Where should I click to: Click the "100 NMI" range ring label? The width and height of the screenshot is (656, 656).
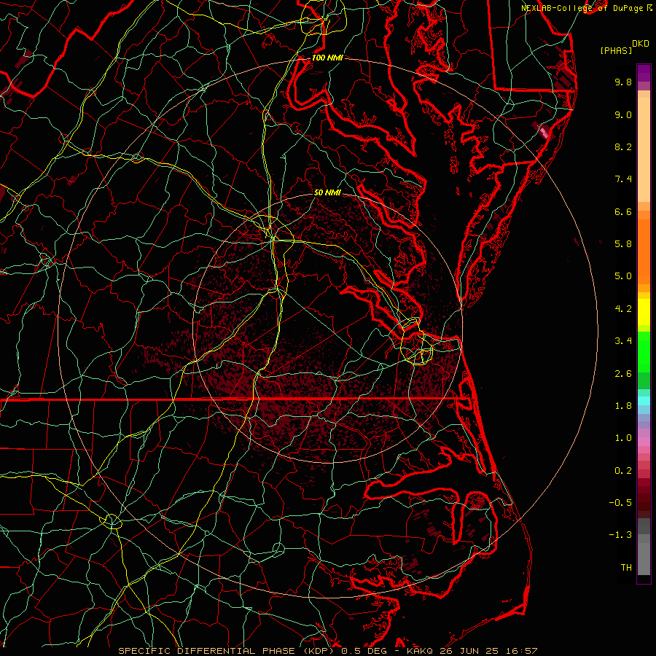[327, 58]
